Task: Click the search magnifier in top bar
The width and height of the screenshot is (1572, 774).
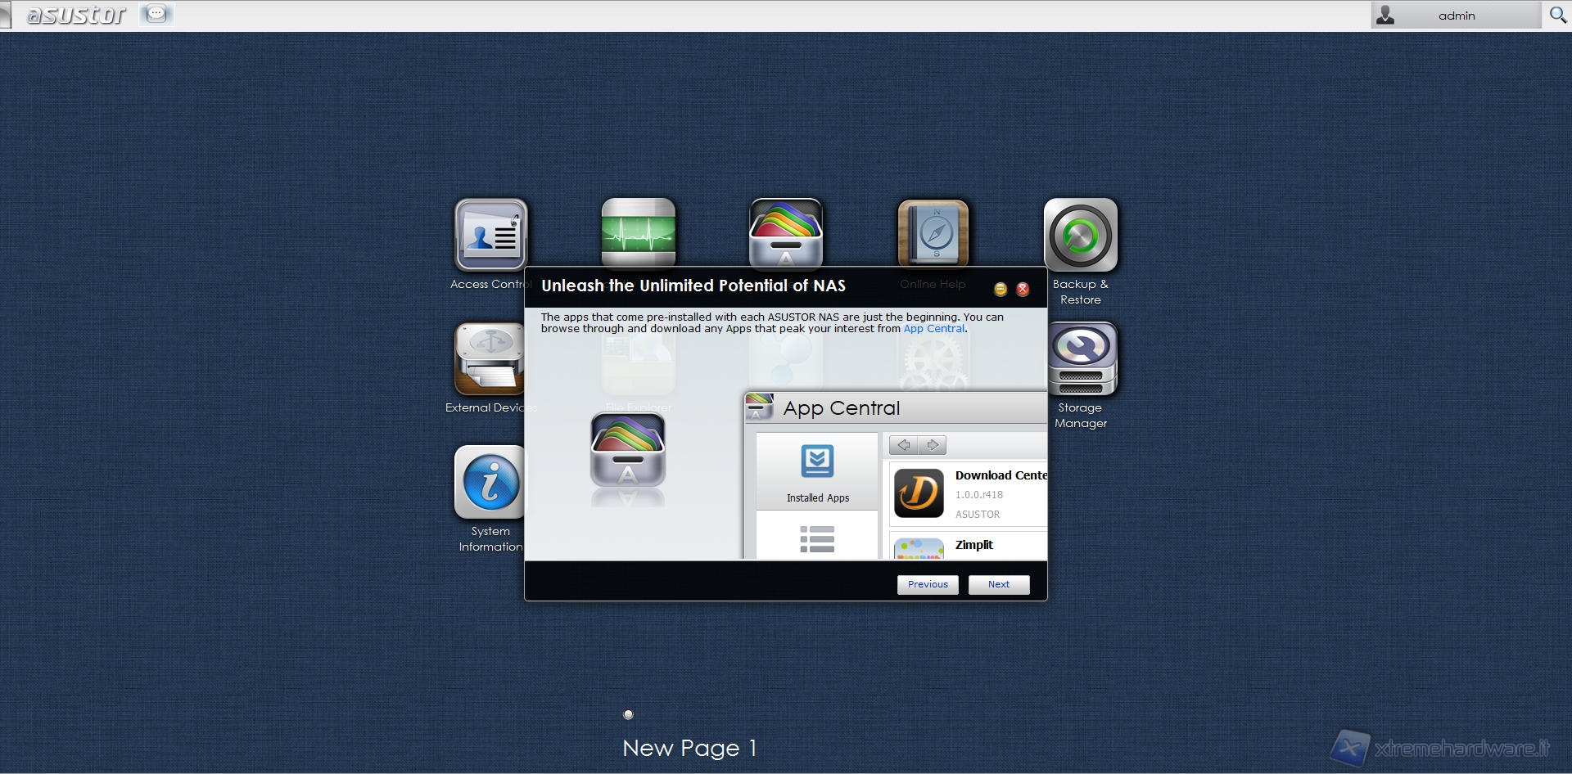Action: (x=1557, y=15)
